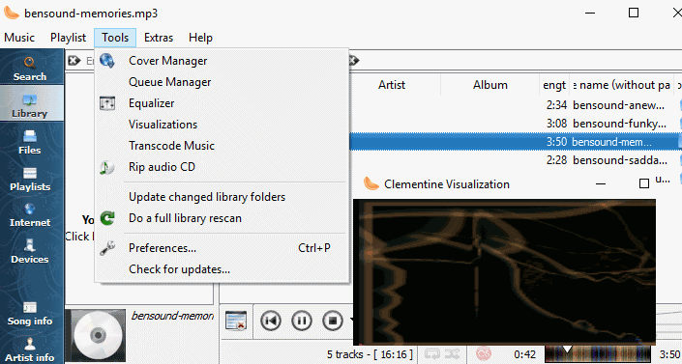Select the bensound-sadda track row

[516, 160]
